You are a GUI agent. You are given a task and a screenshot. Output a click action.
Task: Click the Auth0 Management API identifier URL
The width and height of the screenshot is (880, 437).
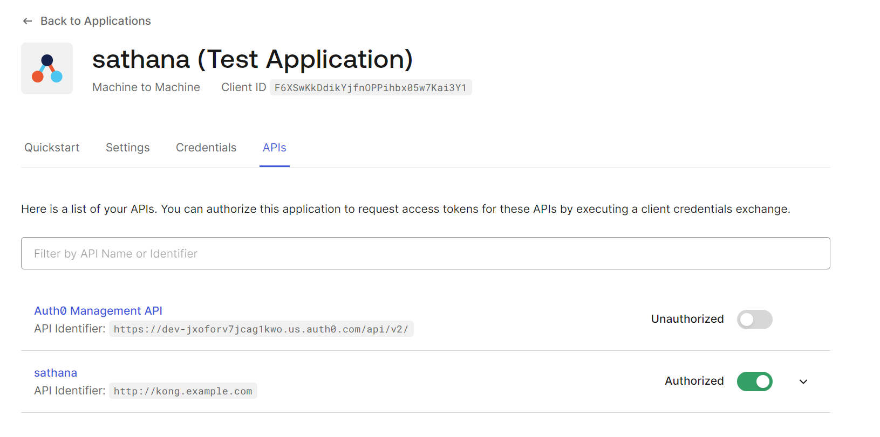point(261,329)
